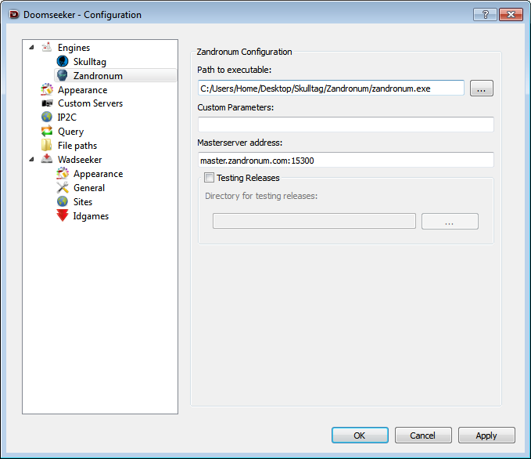Click the Cancel button

(x=423, y=436)
